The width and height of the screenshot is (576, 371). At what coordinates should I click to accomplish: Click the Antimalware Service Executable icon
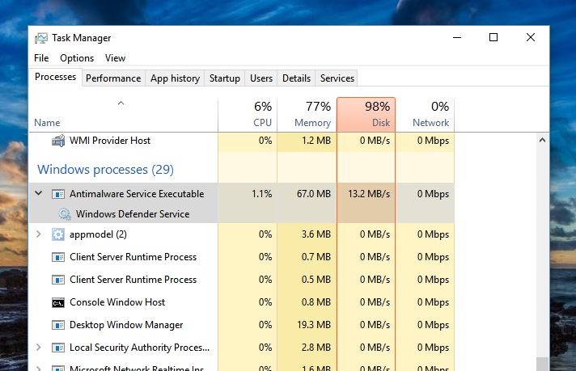point(58,194)
